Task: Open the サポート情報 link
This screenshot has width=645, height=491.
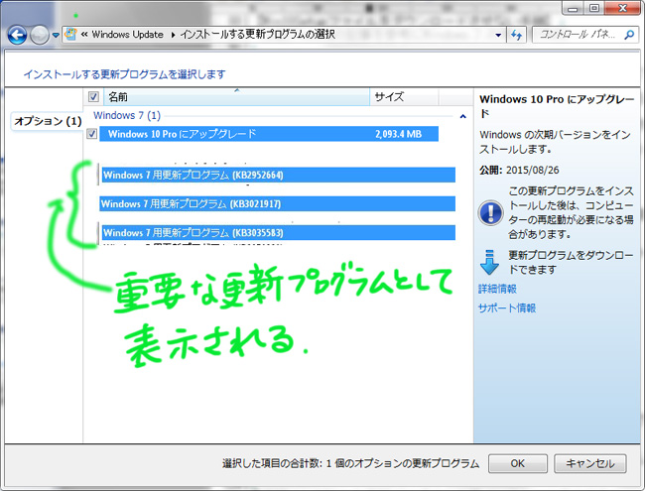Action: pyautogui.click(x=507, y=308)
